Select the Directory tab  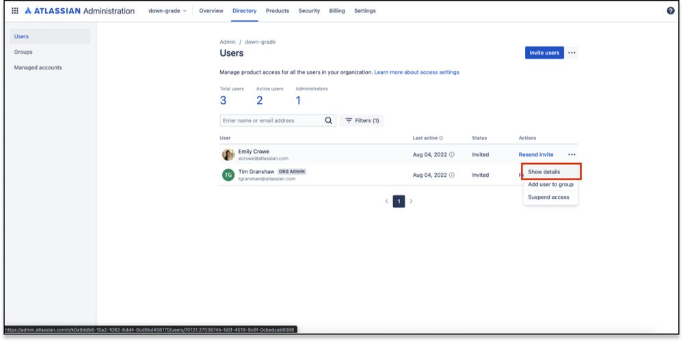tap(244, 11)
